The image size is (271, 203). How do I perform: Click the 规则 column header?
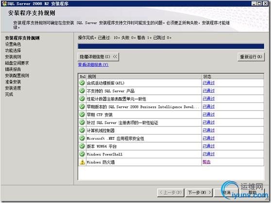pyautogui.click(x=144, y=77)
